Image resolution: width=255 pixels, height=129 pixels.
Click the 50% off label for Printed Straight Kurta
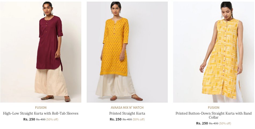click(139, 119)
